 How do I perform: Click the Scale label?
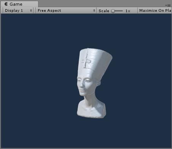(x=104, y=11)
